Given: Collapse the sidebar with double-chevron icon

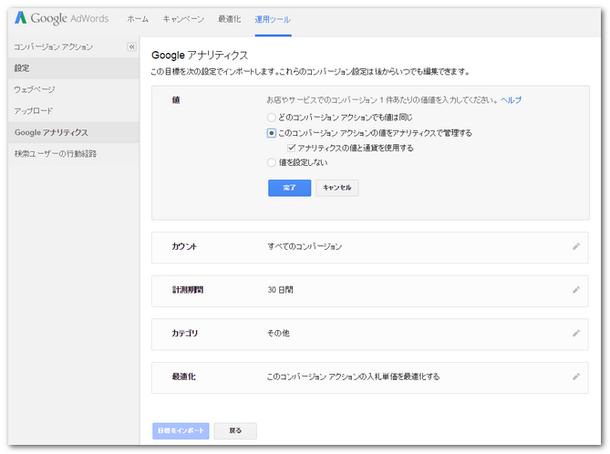Looking at the screenshot, I should 131,46.
